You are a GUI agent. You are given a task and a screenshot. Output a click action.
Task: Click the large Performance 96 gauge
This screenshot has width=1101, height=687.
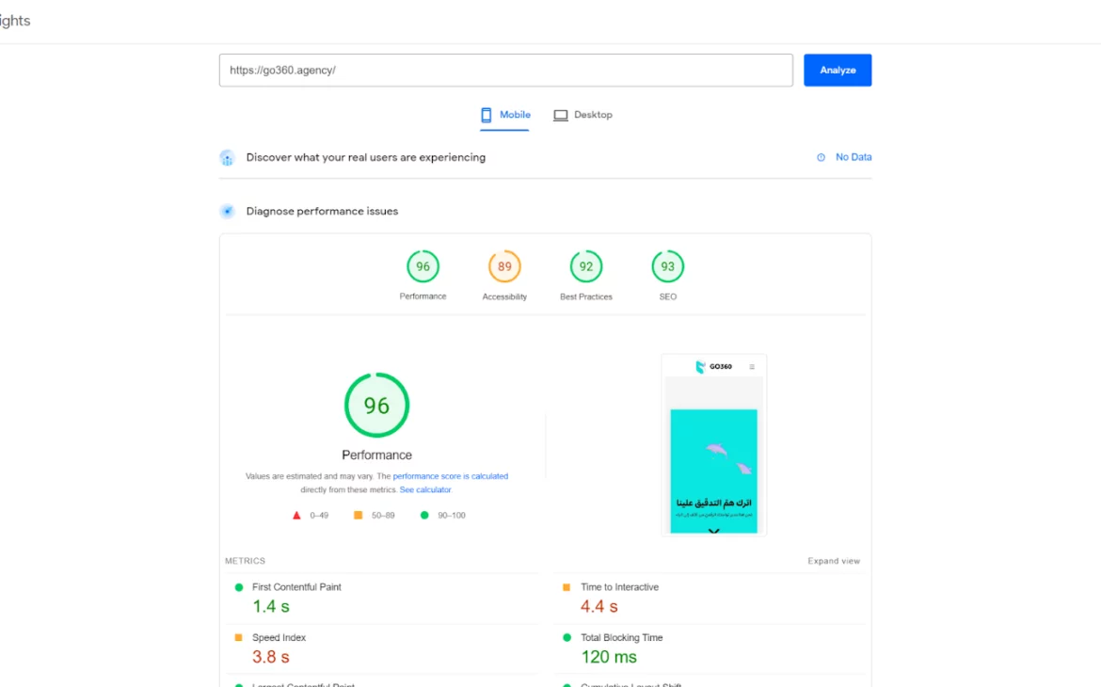[x=376, y=406]
